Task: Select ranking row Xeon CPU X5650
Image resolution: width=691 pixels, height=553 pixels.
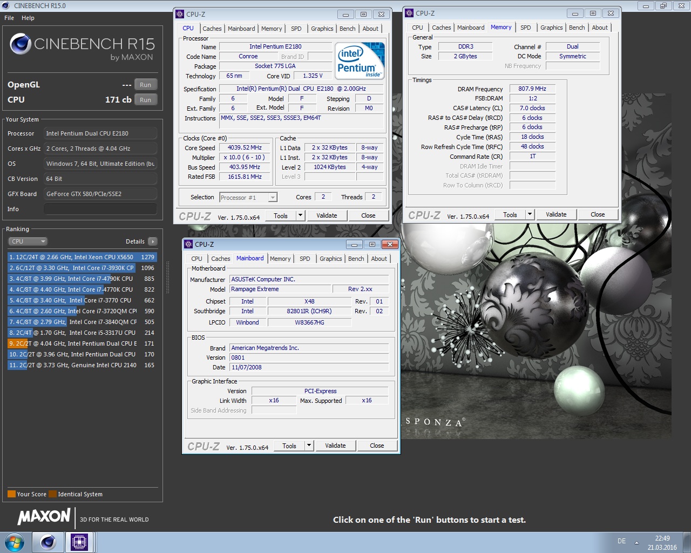Action: pos(82,257)
